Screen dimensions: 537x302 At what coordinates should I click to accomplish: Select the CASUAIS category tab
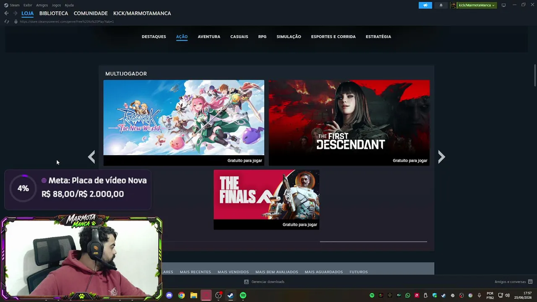(239, 36)
